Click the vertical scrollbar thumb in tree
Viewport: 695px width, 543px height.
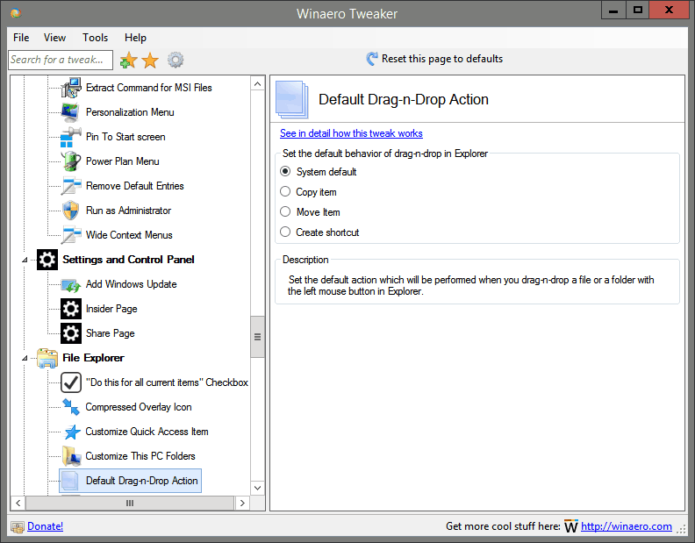(x=257, y=337)
